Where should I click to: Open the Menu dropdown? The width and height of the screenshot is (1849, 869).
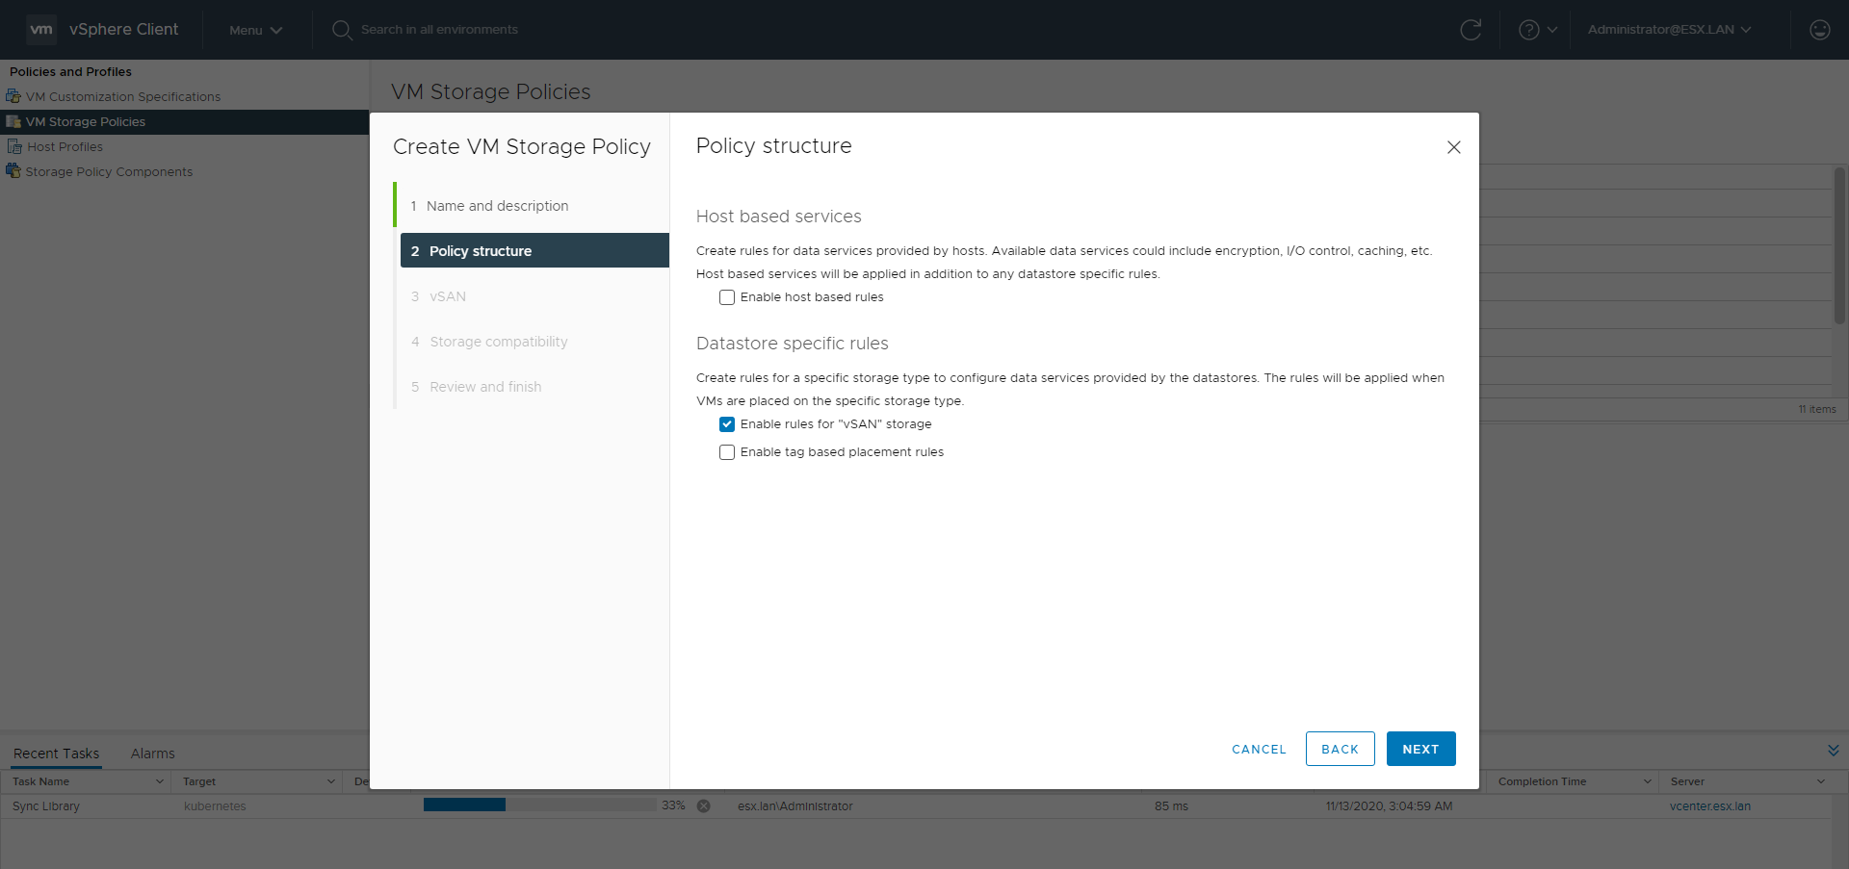[255, 30]
